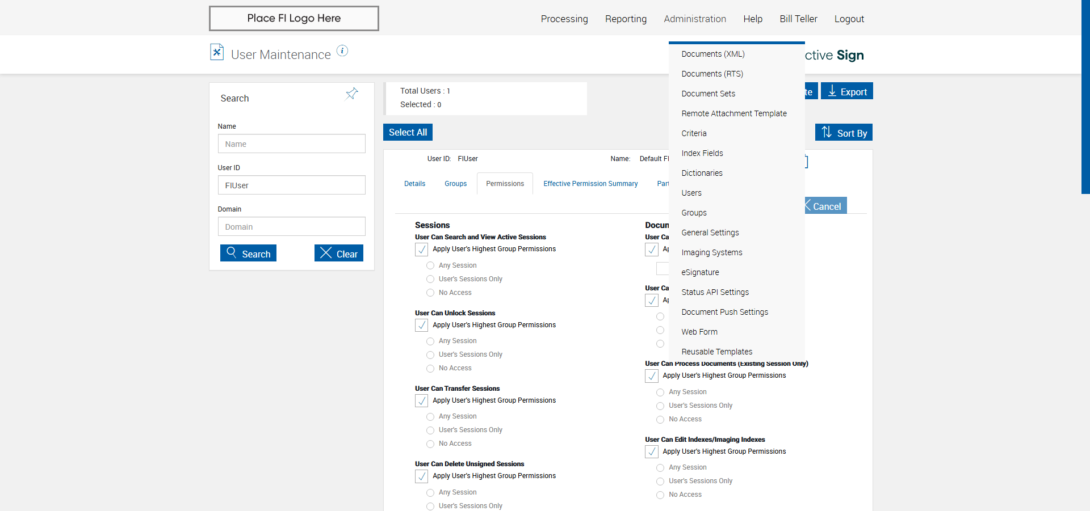This screenshot has height=511, width=1090.
Task: Click the magnifier Search button
Action: pos(249,254)
